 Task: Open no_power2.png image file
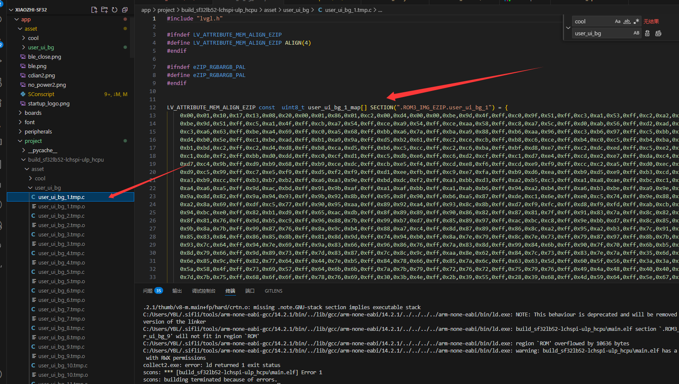(x=47, y=85)
